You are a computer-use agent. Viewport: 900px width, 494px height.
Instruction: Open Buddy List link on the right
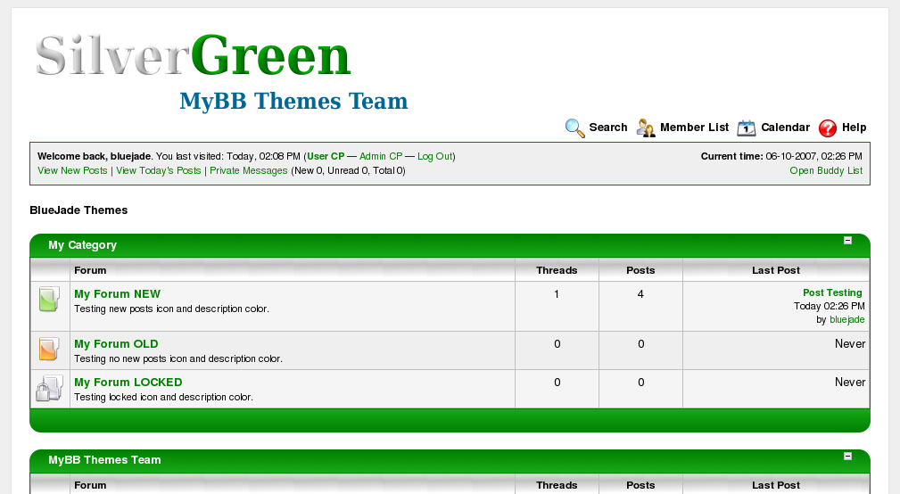coord(826,170)
